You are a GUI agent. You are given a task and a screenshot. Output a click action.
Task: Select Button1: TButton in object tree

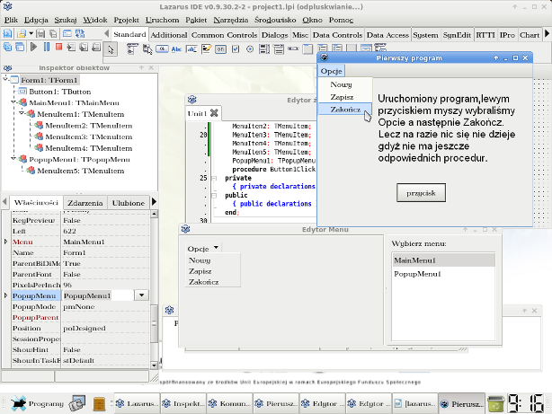coord(59,92)
